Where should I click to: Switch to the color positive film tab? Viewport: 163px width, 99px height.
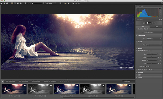pos(10,81)
